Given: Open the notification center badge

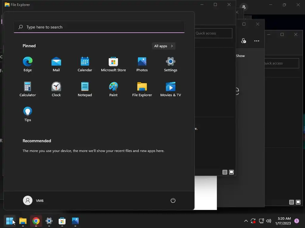Looking at the screenshot, I should point(297,221).
